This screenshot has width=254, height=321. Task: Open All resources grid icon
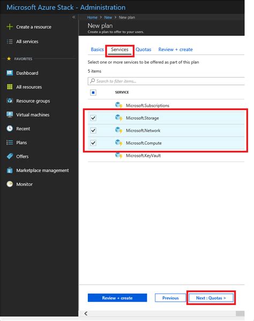(10, 87)
